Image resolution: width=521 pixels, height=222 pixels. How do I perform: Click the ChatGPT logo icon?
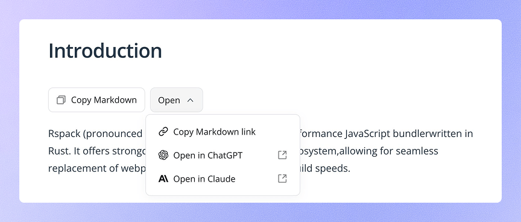[163, 155]
